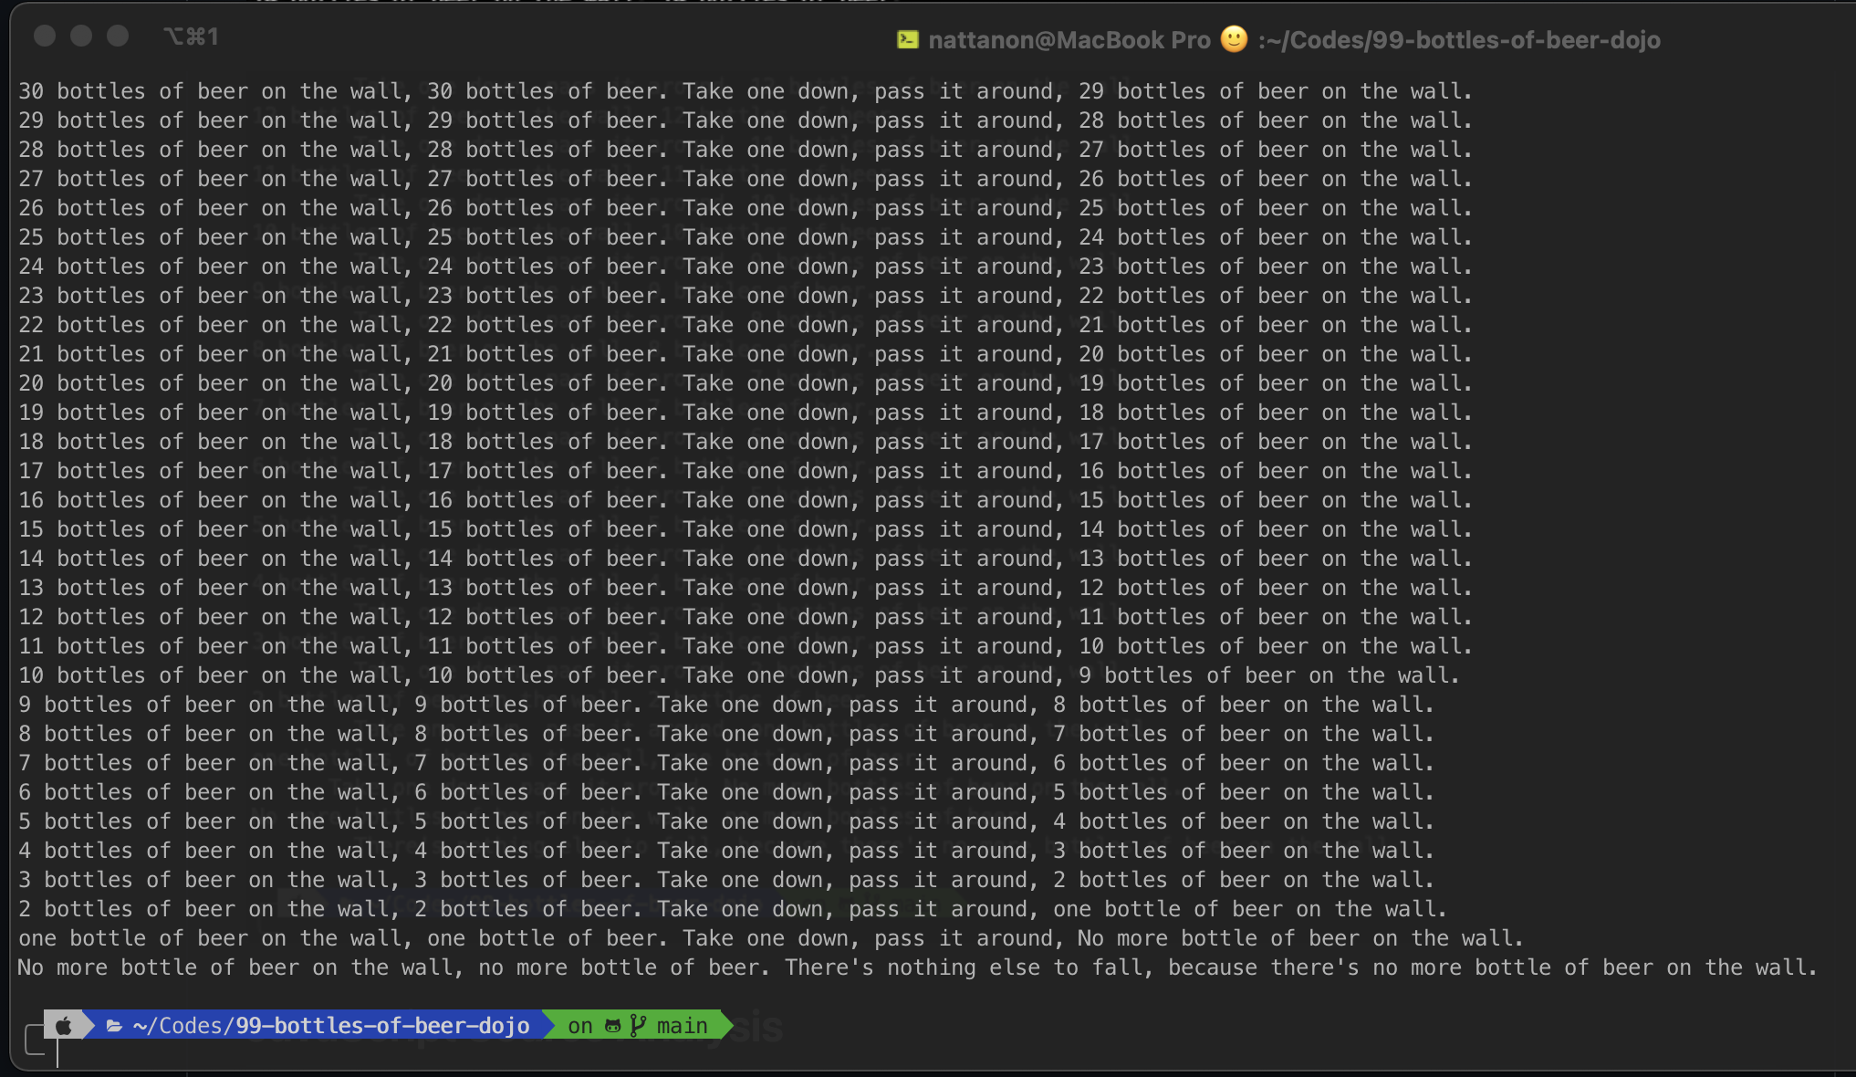Click the line starting 'one bottle of beer'
The height and width of the screenshot is (1077, 1856).
click(x=770, y=938)
